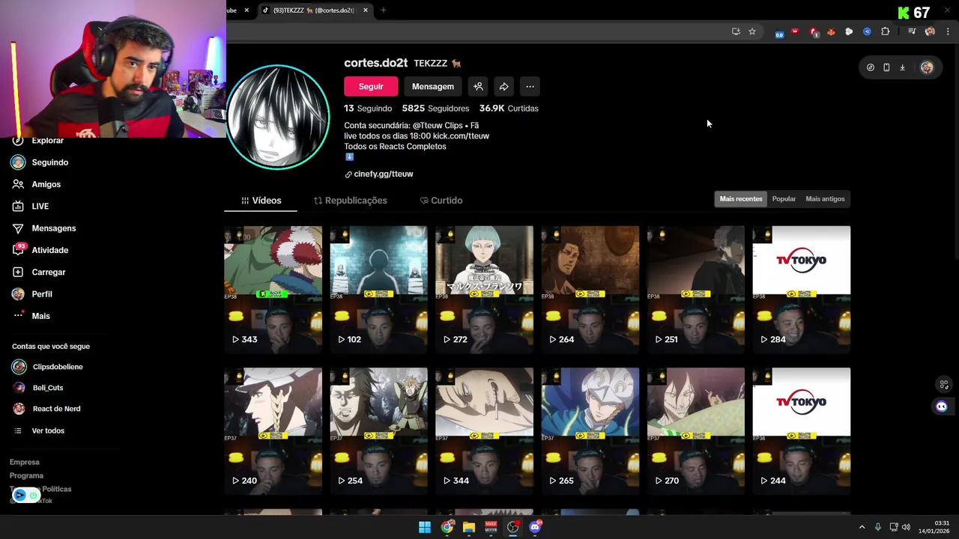Show hidden tray icons chevron
This screenshot has height=539, width=959.
(x=862, y=527)
